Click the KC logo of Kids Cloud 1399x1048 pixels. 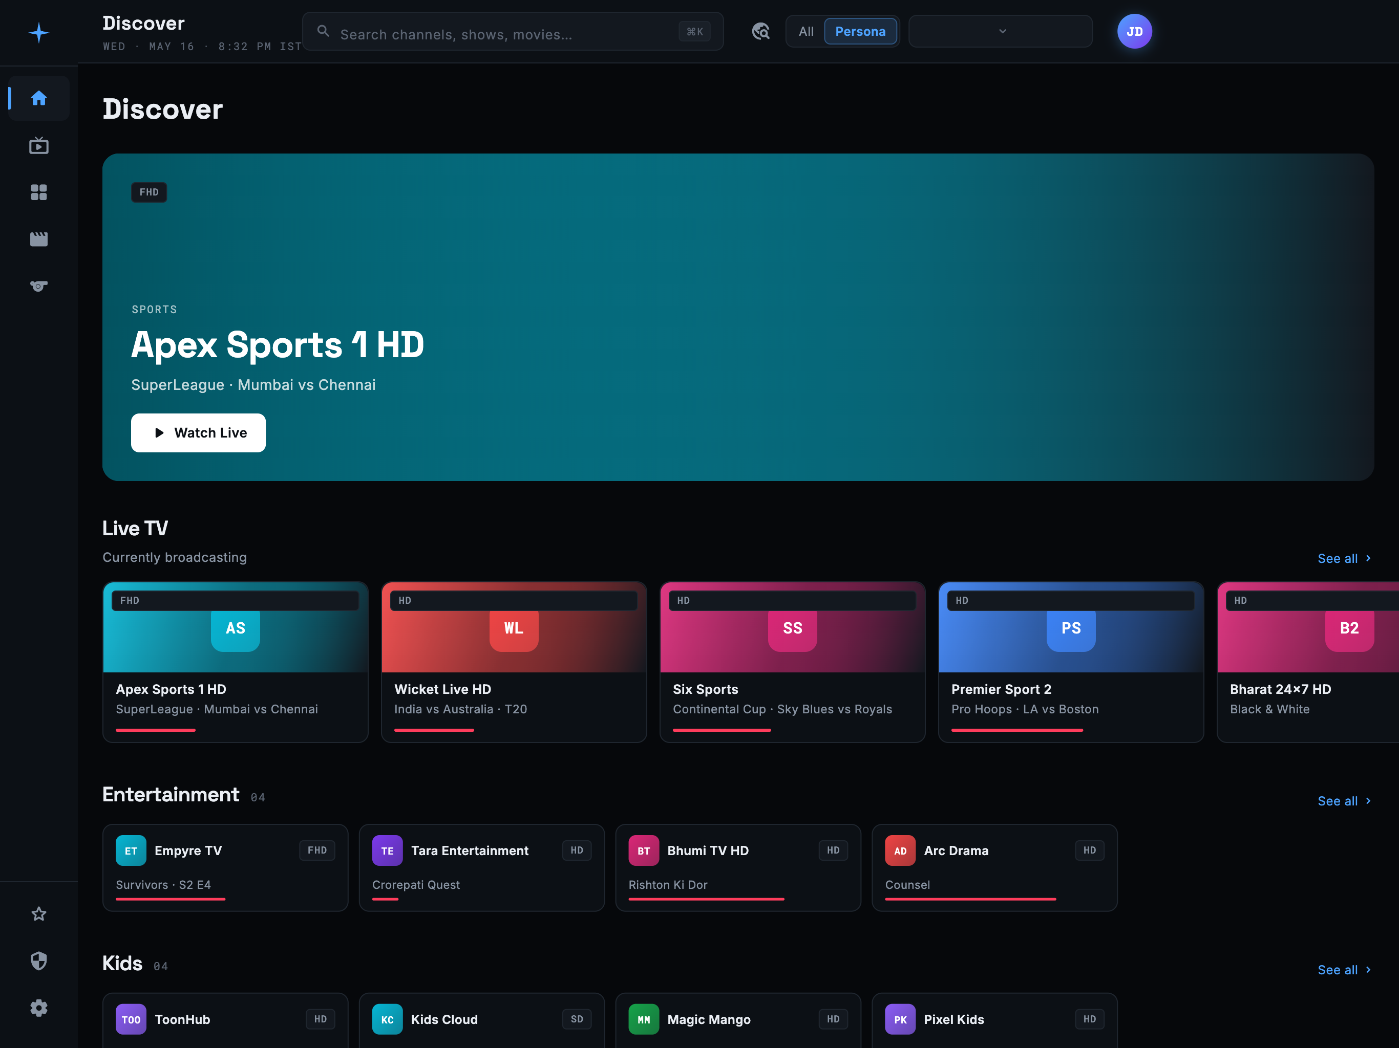(388, 1019)
